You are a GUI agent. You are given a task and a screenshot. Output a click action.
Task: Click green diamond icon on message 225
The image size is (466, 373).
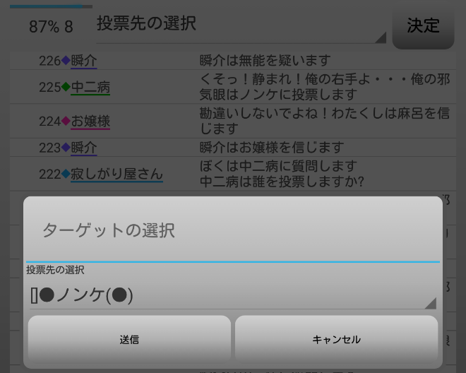[66, 87]
